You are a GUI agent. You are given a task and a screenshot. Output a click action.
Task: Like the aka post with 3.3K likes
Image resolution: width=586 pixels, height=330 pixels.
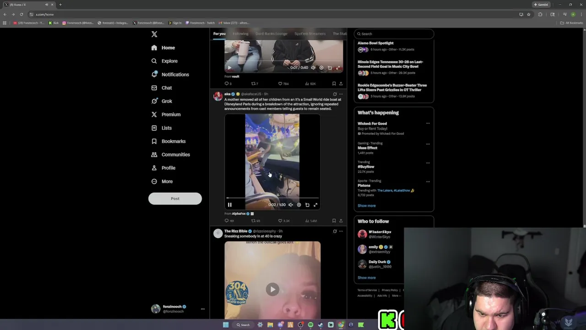tap(284, 221)
